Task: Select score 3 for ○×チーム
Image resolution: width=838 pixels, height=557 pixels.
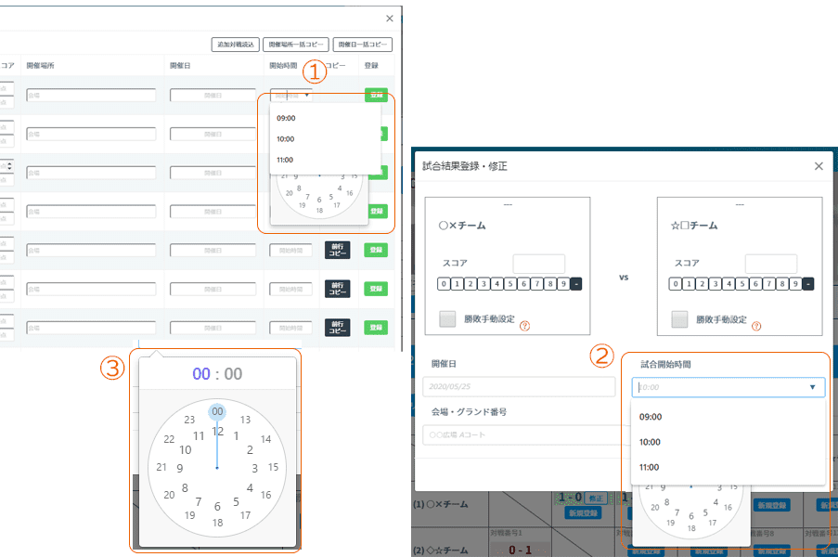Action: [483, 284]
